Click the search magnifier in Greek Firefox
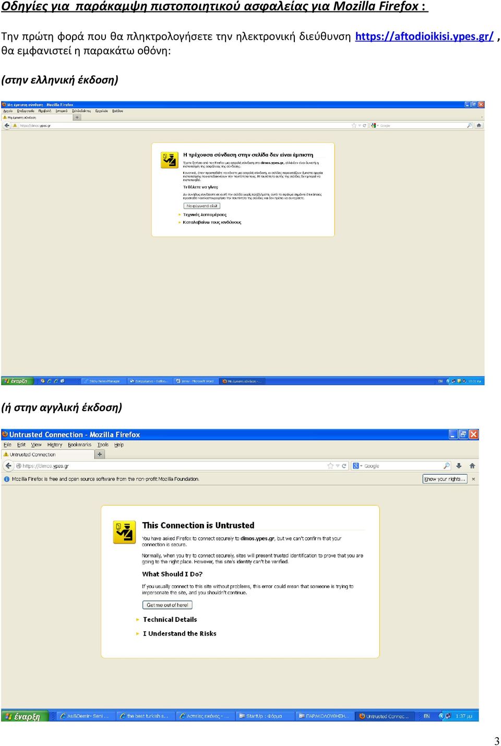 pyautogui.click(x=469, y=126)
